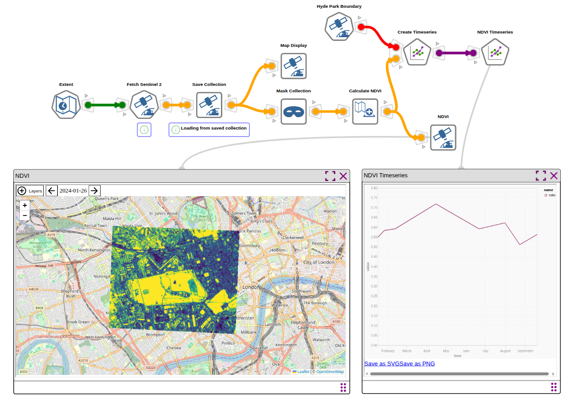Open the Layers control on map

(30, 191)
